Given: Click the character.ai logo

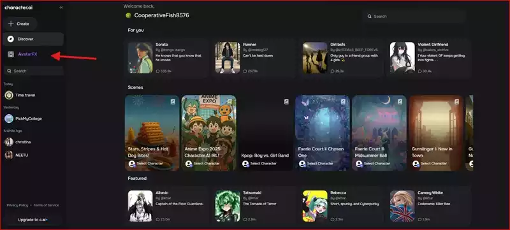Looking at the screenshot, I should [19, 8].
